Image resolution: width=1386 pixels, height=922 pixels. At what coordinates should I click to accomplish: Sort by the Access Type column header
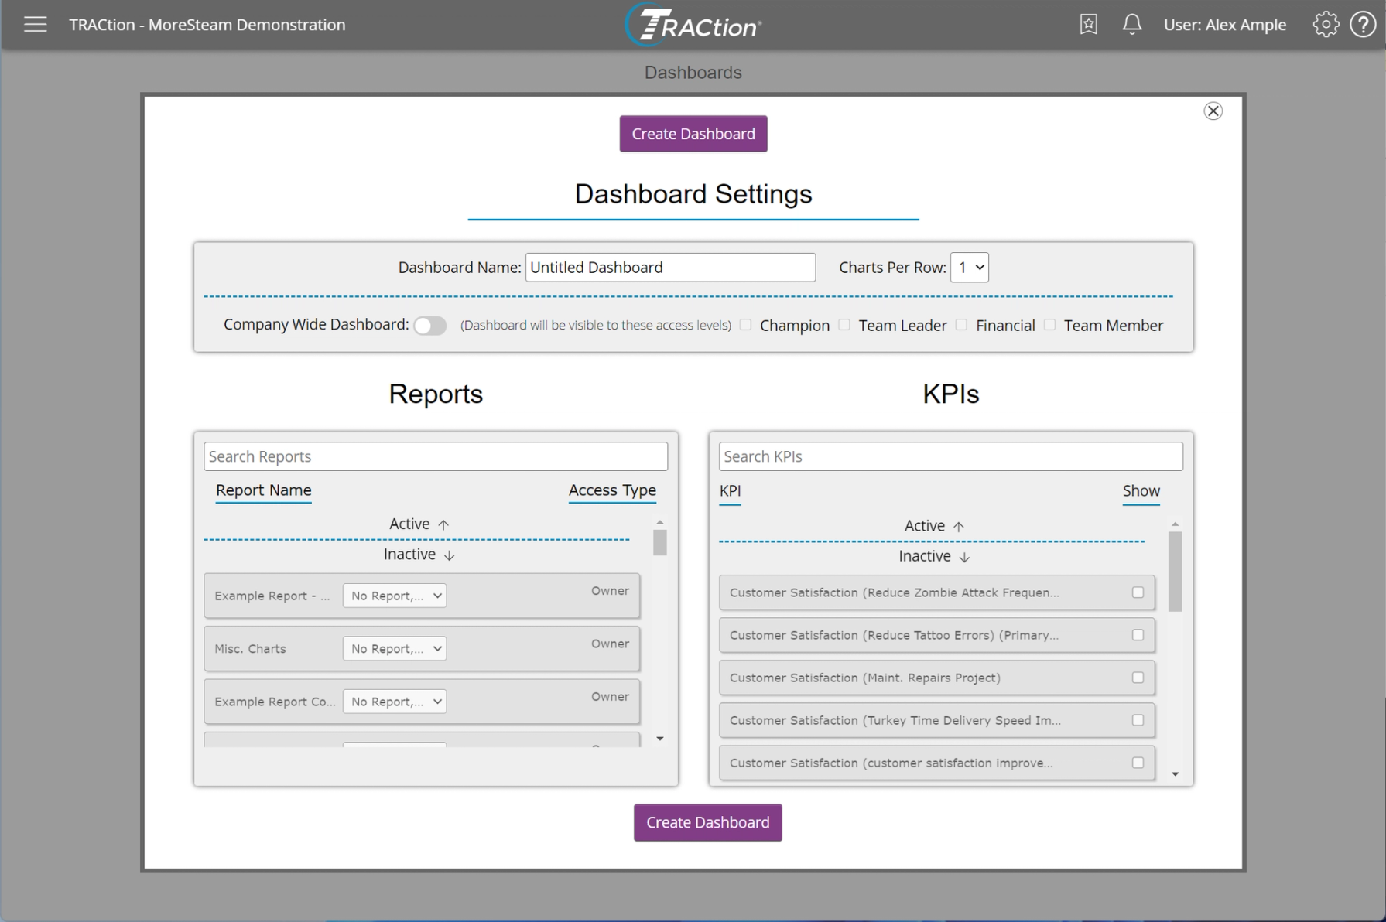click(612, 490)
